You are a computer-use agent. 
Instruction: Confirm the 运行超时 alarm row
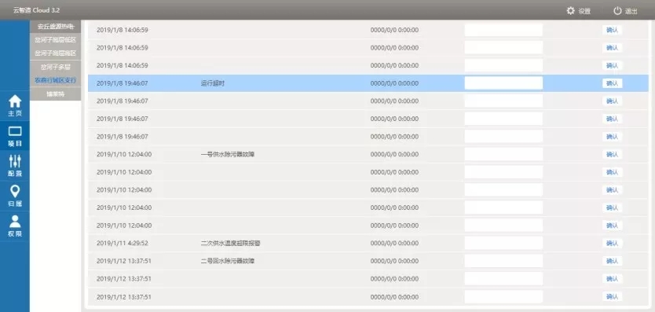click(x=612, y=83)
